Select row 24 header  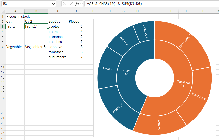point(3,133)
